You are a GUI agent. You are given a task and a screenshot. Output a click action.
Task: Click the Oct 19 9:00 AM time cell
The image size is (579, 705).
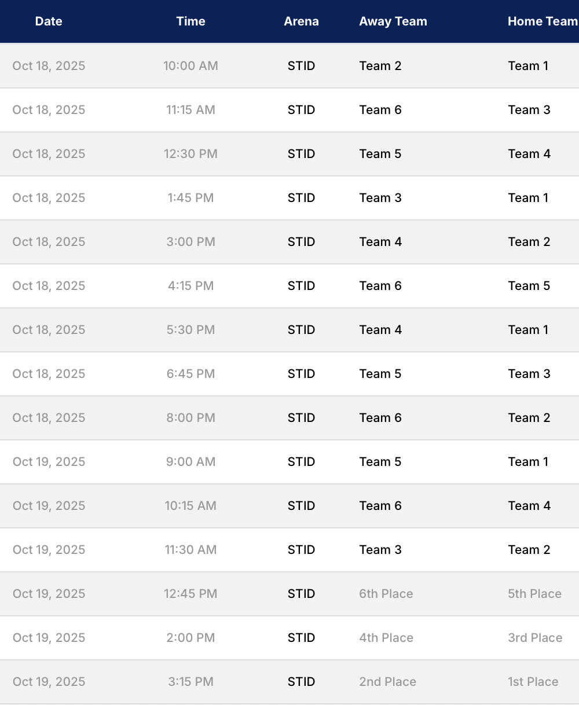click(x=190, y=462)
